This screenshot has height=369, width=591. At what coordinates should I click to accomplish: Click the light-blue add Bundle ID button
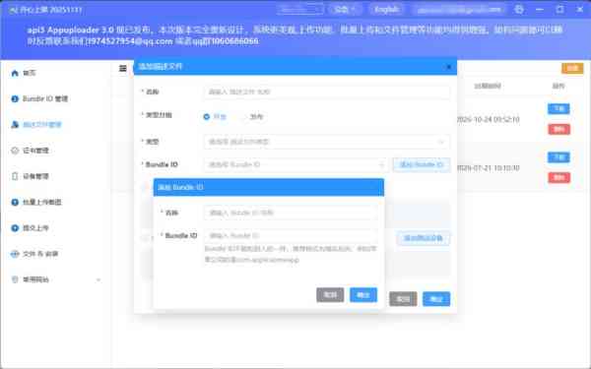(x=422, y=165)
